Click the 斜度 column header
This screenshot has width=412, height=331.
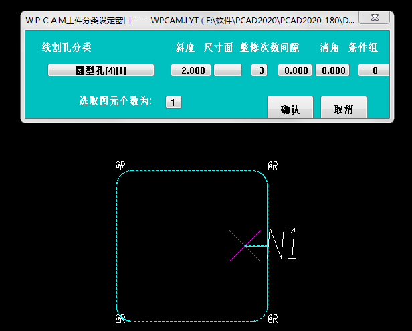185,48
